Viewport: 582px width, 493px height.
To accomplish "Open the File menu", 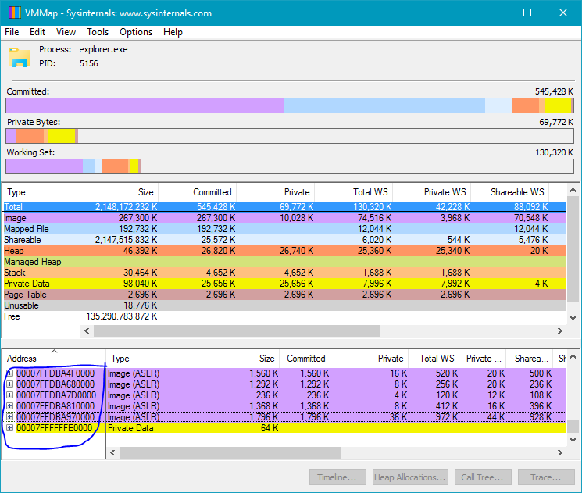I will 12,32.
